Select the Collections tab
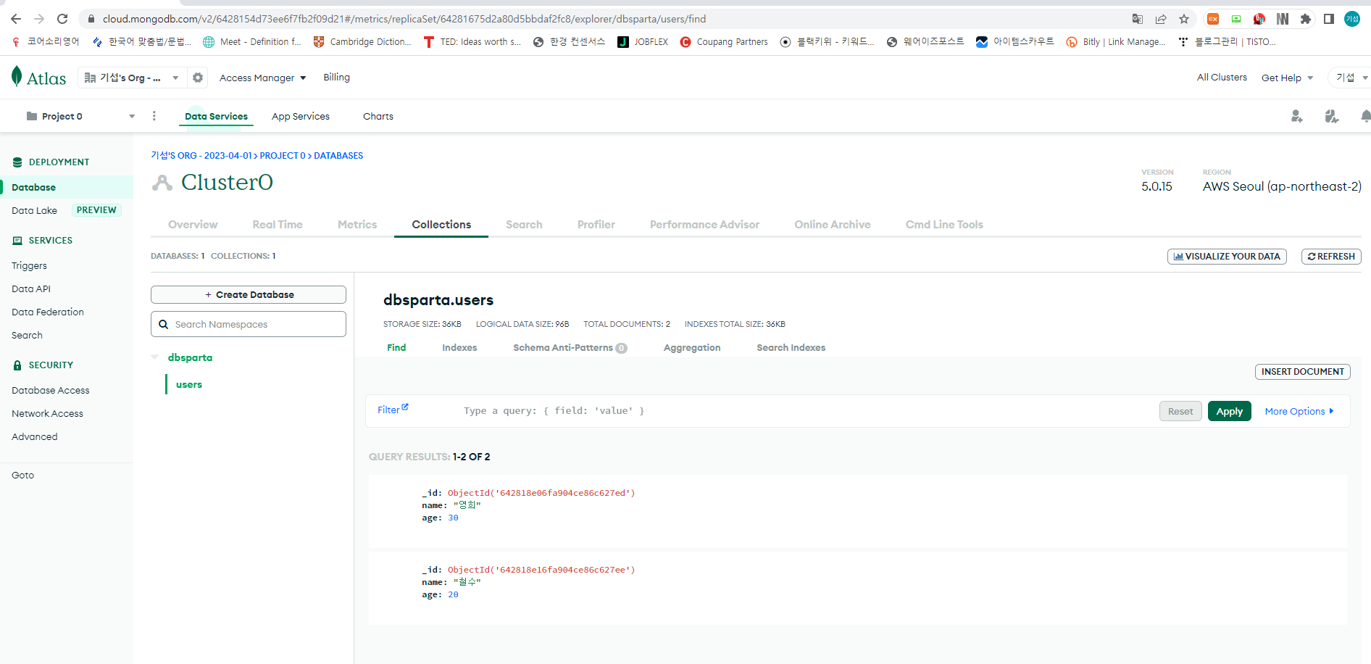 (441, 225)
